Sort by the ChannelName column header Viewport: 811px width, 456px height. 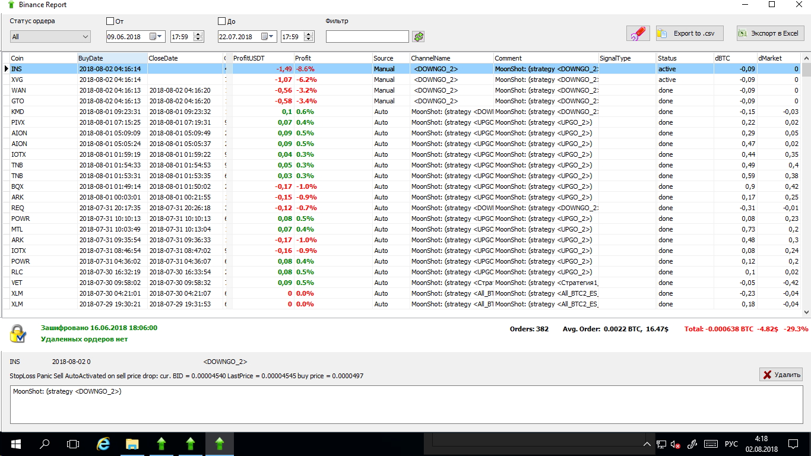click(x=452, y=58)
